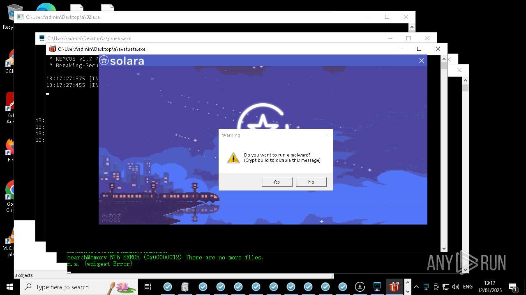This screenshot has height=295, width=526.
Task: Click the window icon in 02.exe title bar
Action: tap(20, 17)
